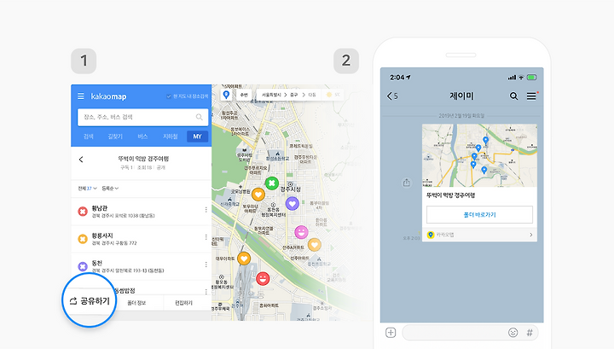Toggle the 현 지도 내 장소검색 checkbox
614x349 pixels.
pyautogui.click(x=169, y=96)
